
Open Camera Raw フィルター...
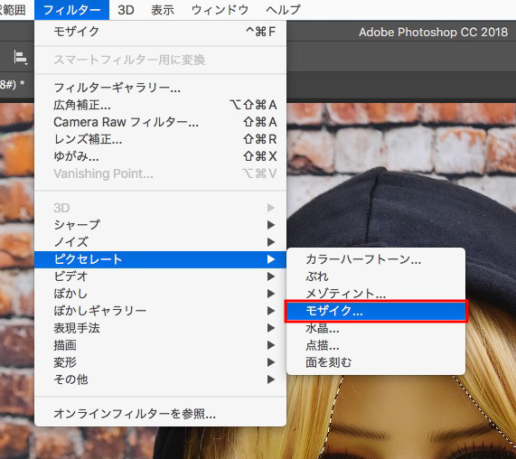160,122
